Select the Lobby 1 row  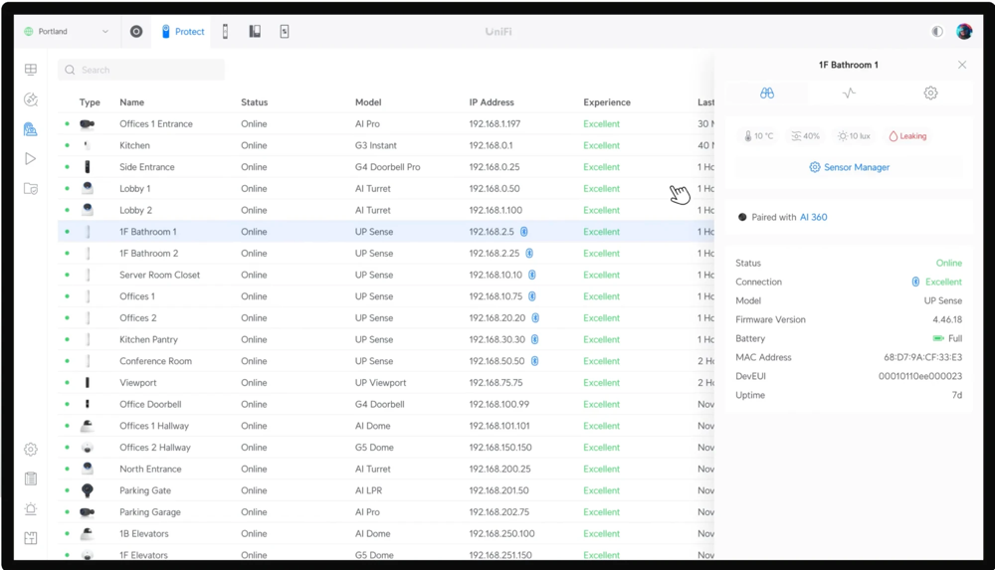(386, 189)
